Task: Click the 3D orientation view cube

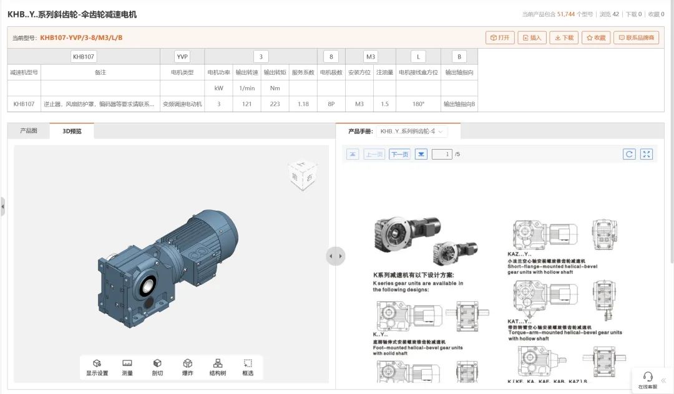Action: [x=303, y=175]
